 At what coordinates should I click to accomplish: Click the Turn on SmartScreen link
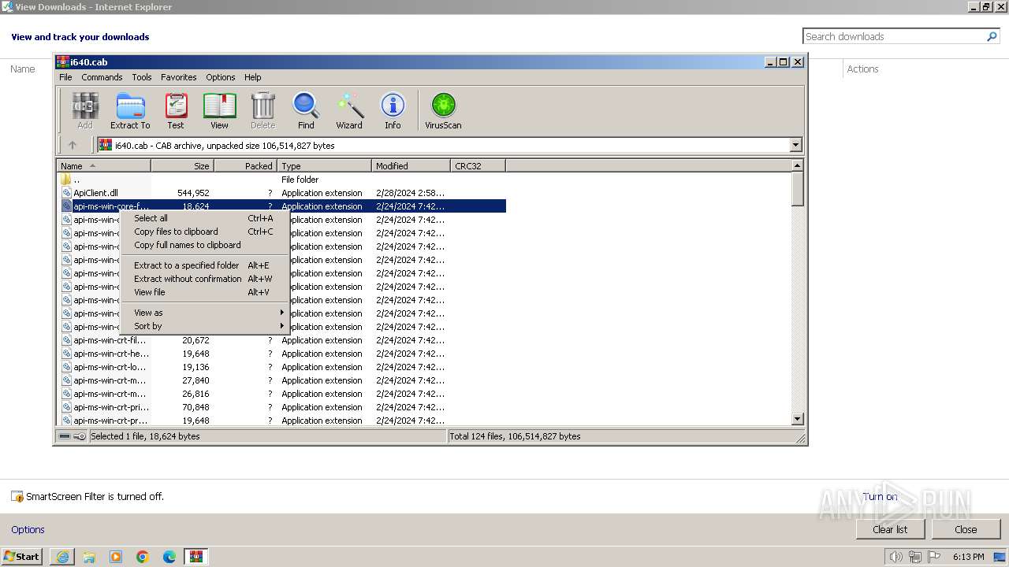click(880, 497)
